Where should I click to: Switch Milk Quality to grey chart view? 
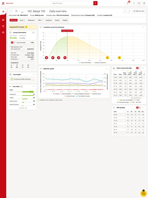coord(140,108)
